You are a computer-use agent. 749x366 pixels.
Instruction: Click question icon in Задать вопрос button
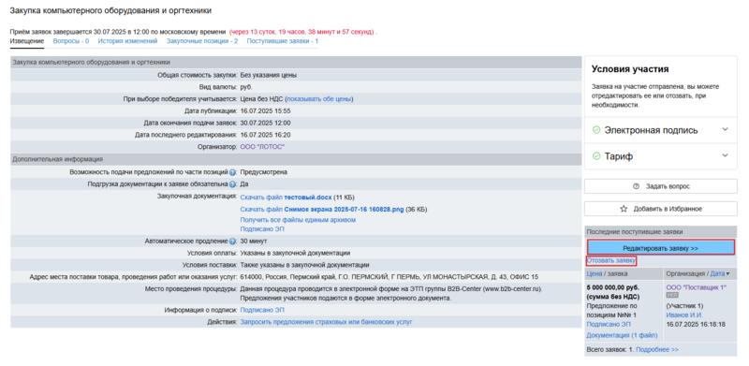tap(636, 186)
